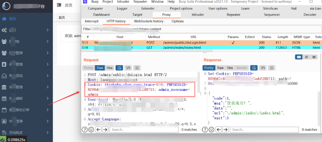This screenshot has width=322, height=142.
Task: Open Response panel hamburger options menu
Action: coord(272,68)
